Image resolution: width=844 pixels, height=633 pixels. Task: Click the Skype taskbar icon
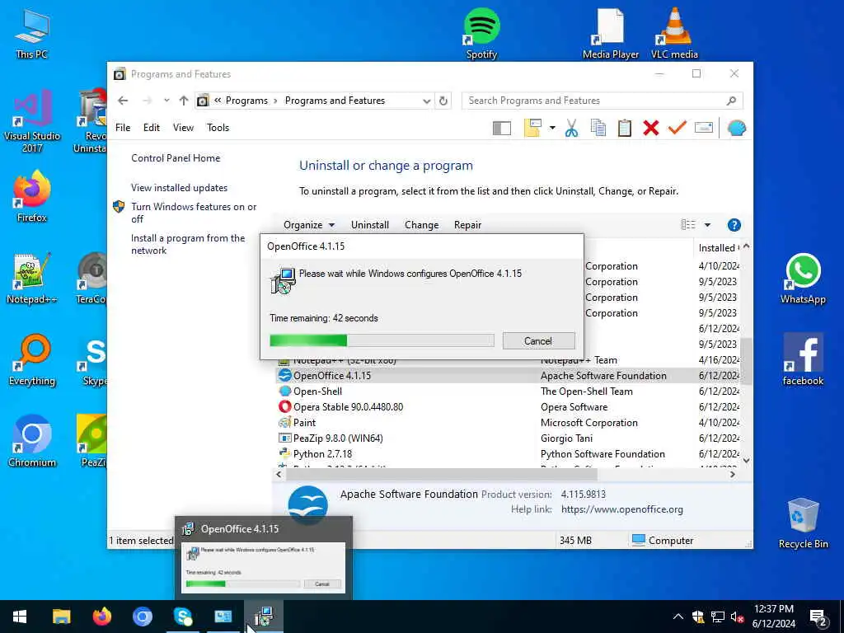[x=183, y=617]
